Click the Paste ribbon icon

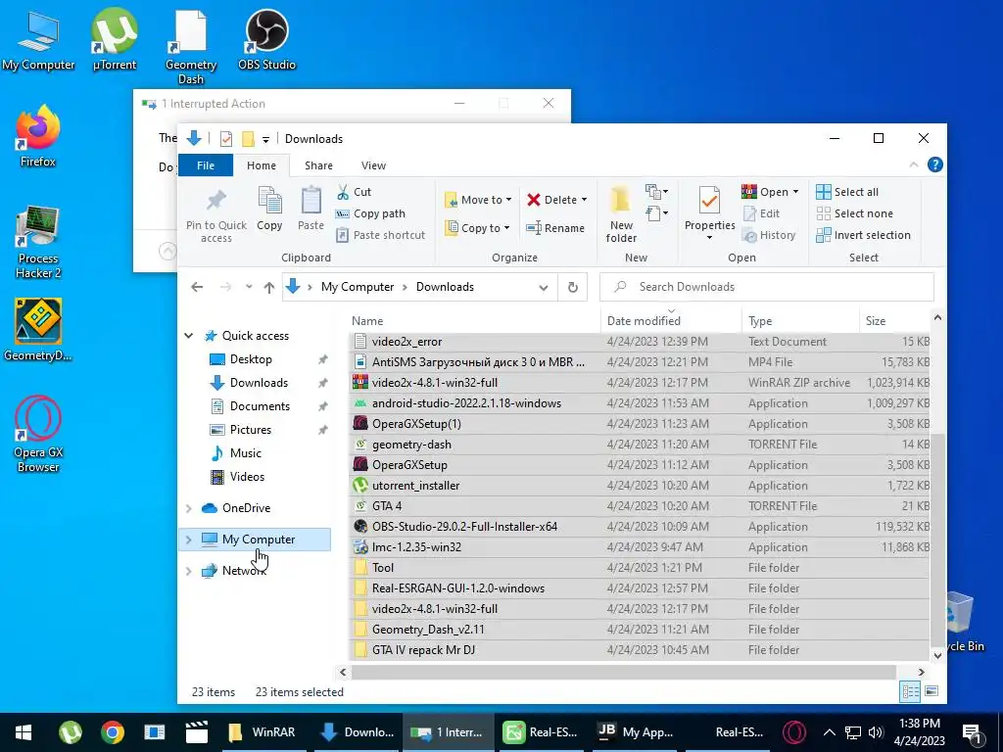point(310,209)
